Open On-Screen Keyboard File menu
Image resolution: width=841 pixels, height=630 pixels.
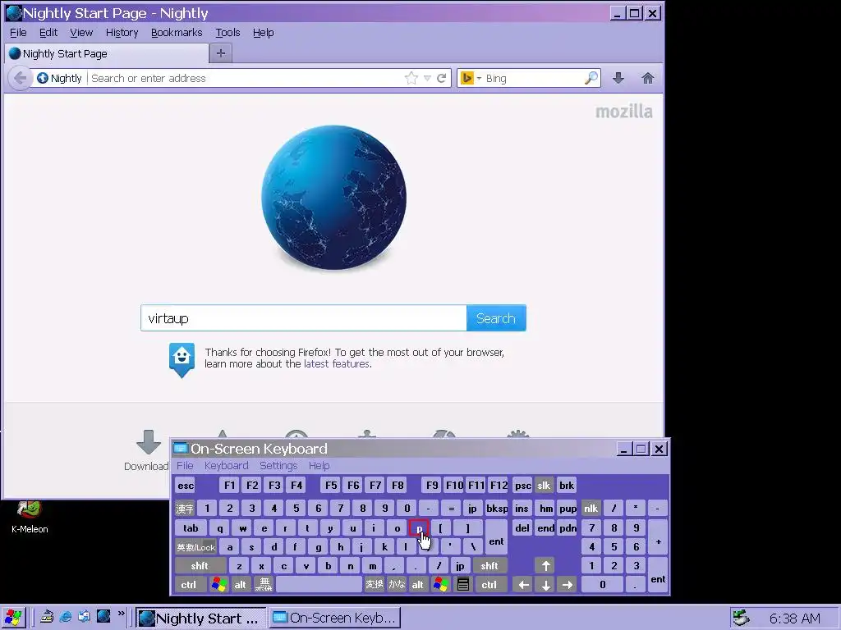(x=185, y=466)
